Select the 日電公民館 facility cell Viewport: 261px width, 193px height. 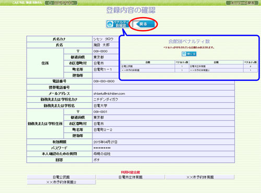pyautogui.click(x=61, y=177)
